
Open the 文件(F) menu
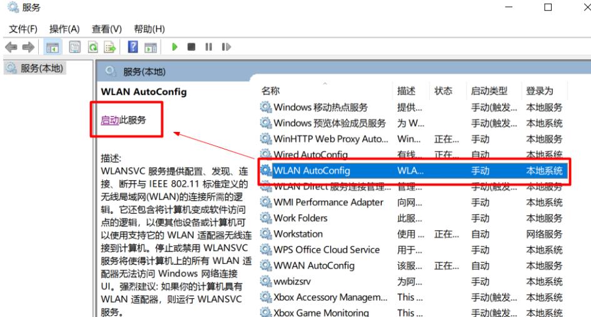tap(23, 29)
